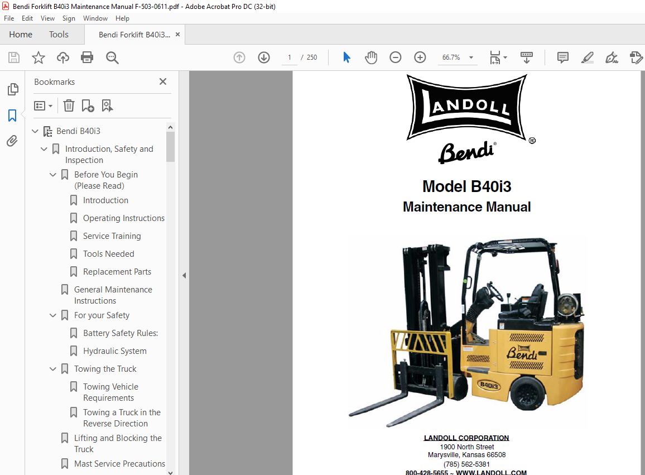
Task: Click the page number input field
Action: click(290, 57)
